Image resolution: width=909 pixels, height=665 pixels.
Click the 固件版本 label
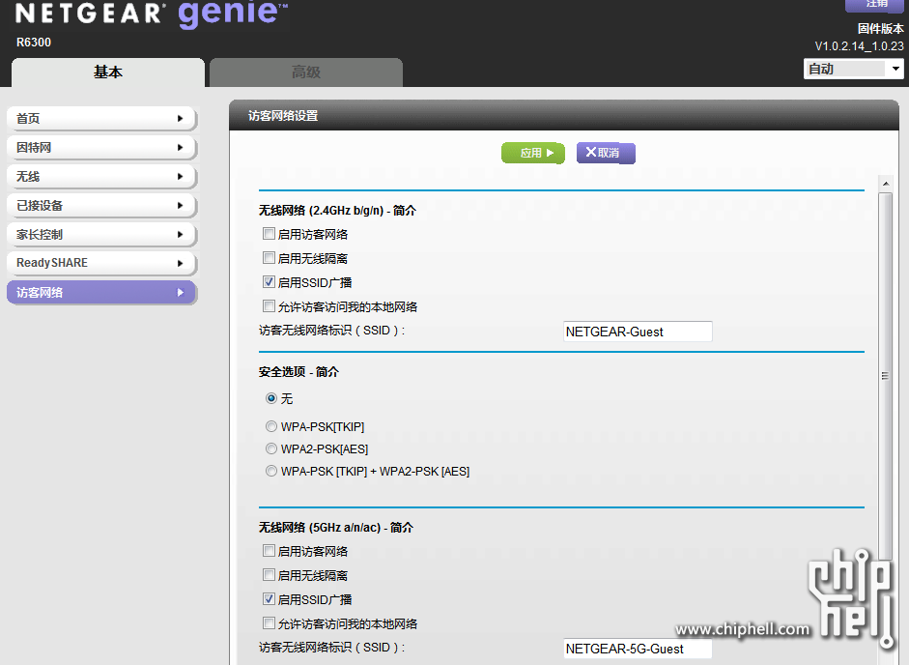881,28
